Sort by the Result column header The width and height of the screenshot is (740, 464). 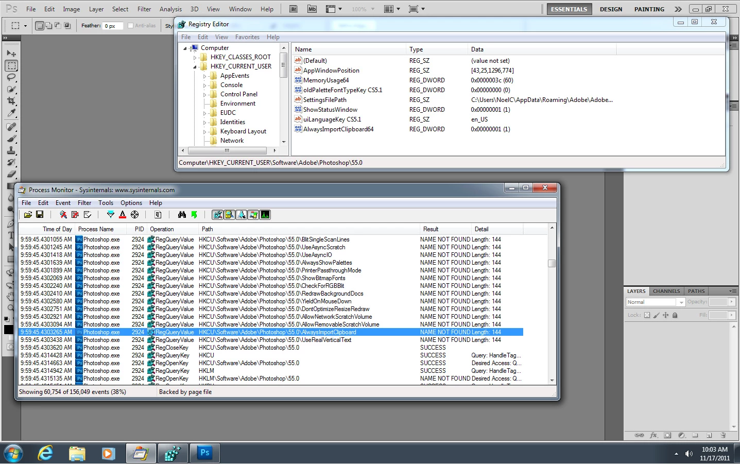(x=446, y=229)
